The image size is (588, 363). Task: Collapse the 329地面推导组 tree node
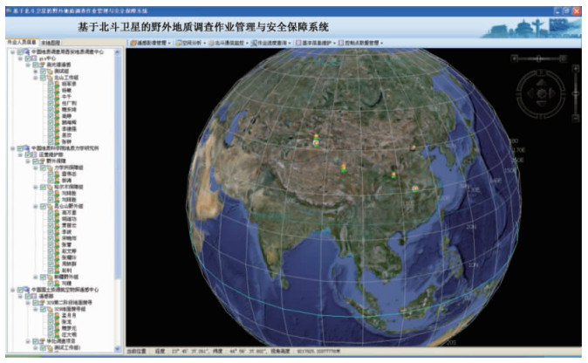click(x=36, y=309)
